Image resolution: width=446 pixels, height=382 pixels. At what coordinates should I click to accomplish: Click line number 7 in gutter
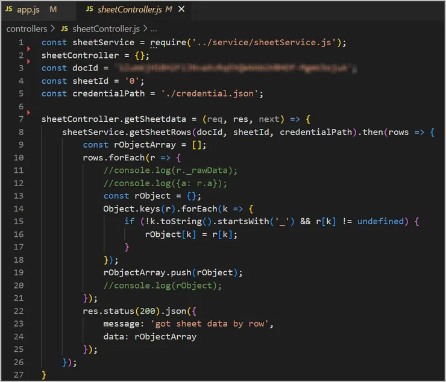tap(21, 119)
